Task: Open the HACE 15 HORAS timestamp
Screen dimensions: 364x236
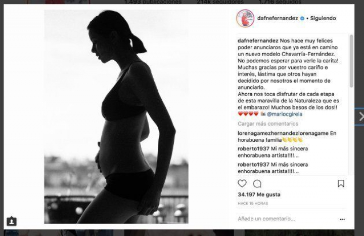Action: 253,204
